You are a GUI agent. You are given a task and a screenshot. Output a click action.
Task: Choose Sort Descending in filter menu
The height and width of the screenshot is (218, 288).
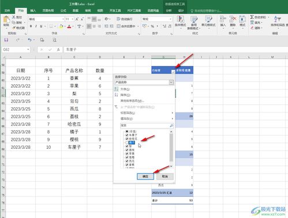pos(145,95)
